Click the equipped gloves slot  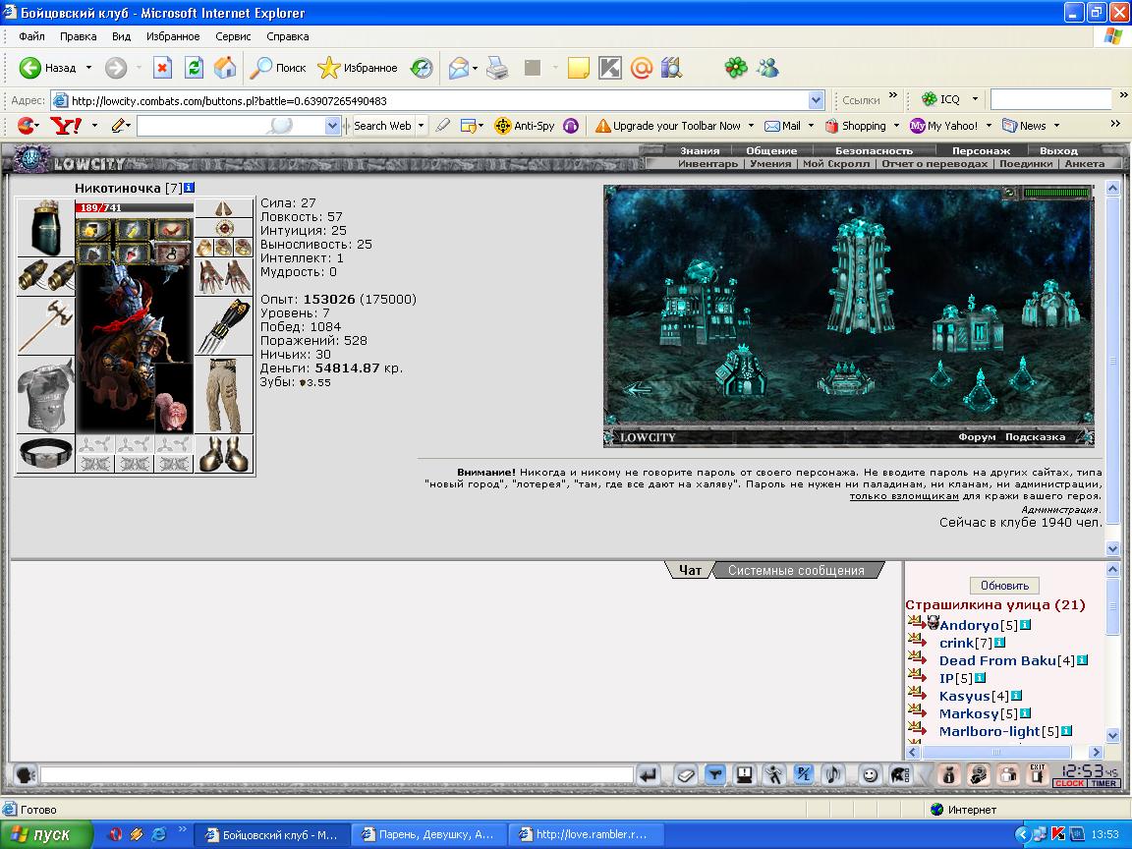224,276
